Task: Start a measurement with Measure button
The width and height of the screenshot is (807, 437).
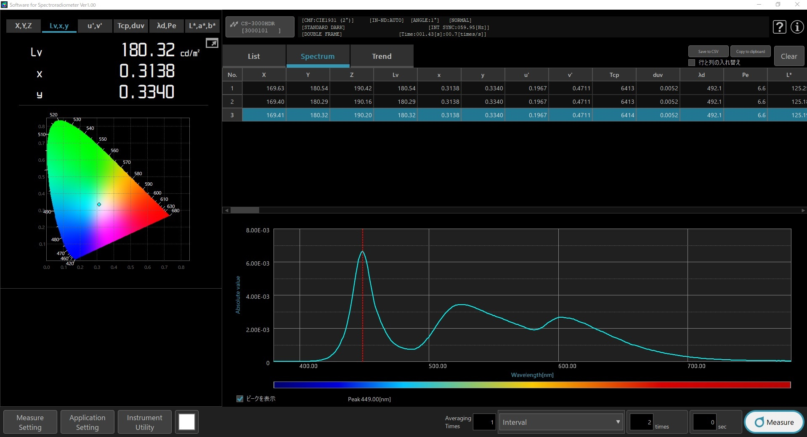Action: tap(774, 422)
